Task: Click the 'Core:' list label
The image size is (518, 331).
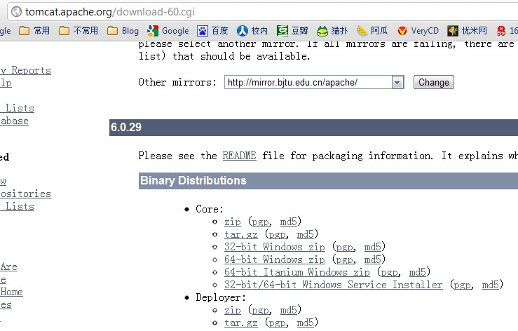Action: coord(210,209)
